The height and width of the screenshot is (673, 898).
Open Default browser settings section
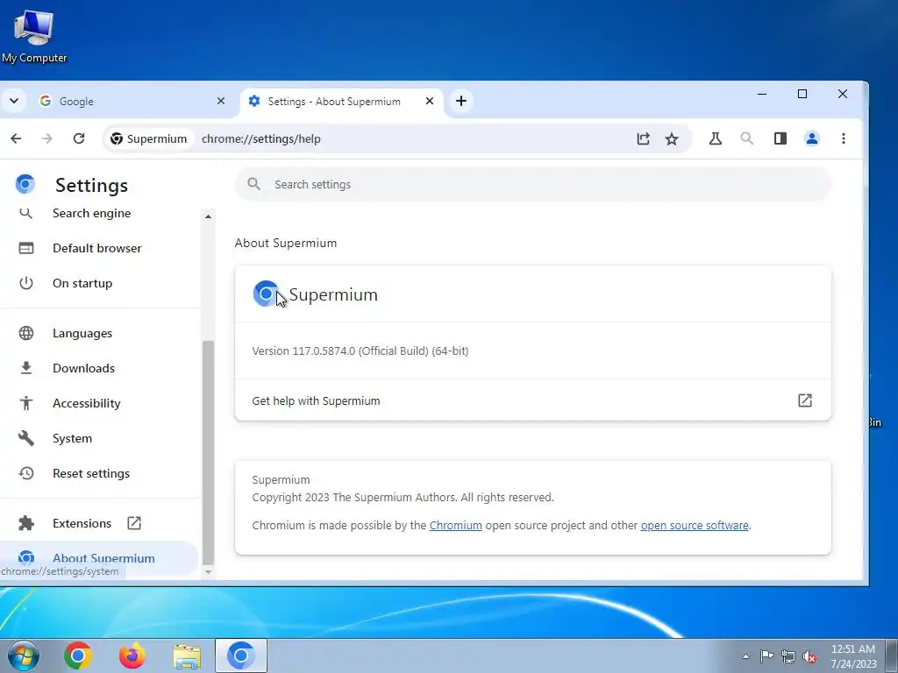tap(96, 248)
